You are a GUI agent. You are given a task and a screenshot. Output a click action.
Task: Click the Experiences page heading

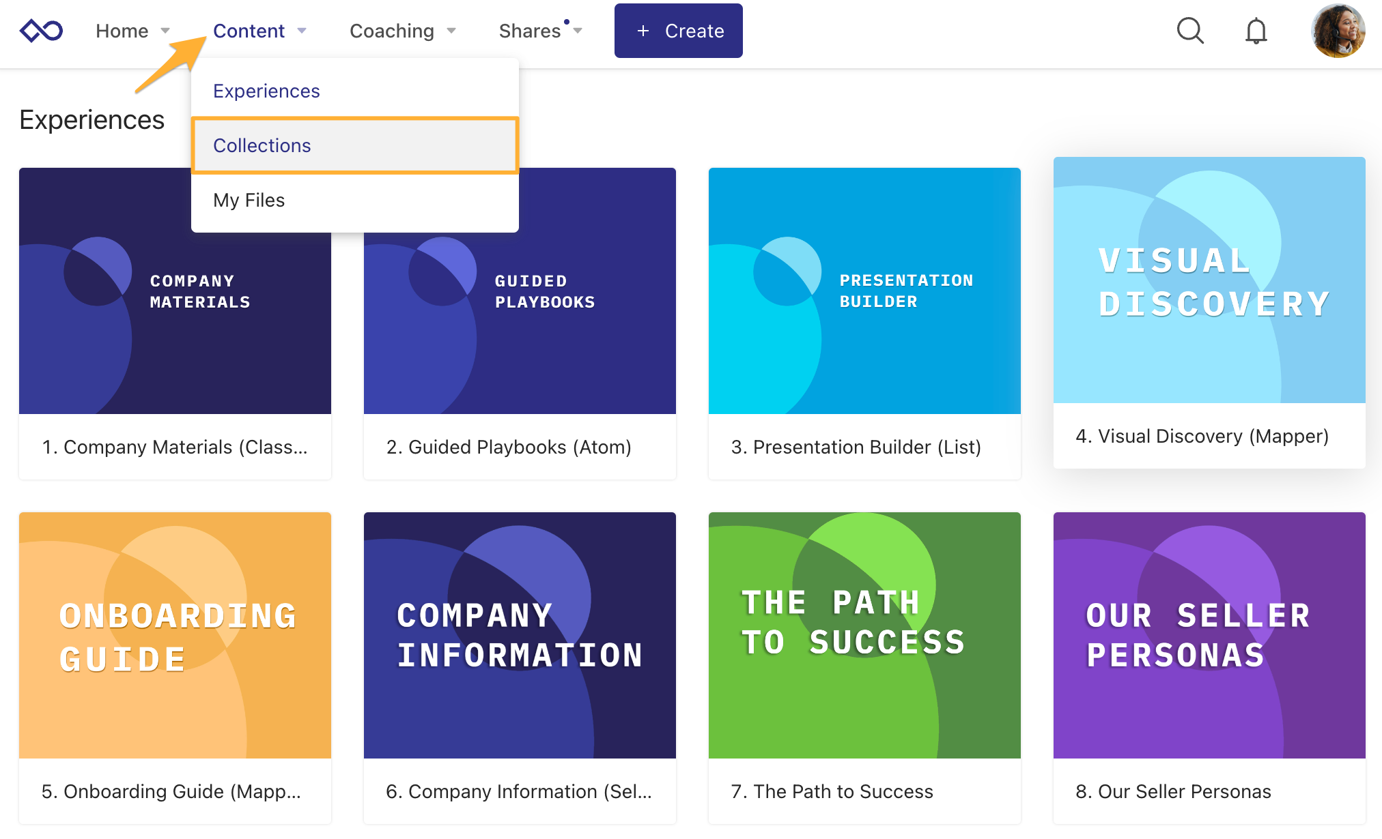(x=91, y=120)
